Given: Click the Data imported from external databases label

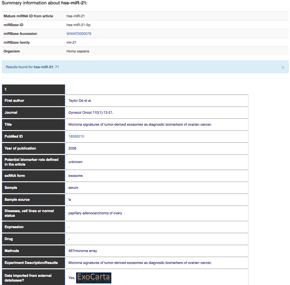Looking at the screenshot, I should (x=28, y=278).
